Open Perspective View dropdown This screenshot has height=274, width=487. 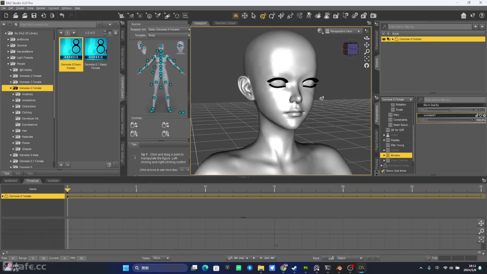tap(343, 31)
